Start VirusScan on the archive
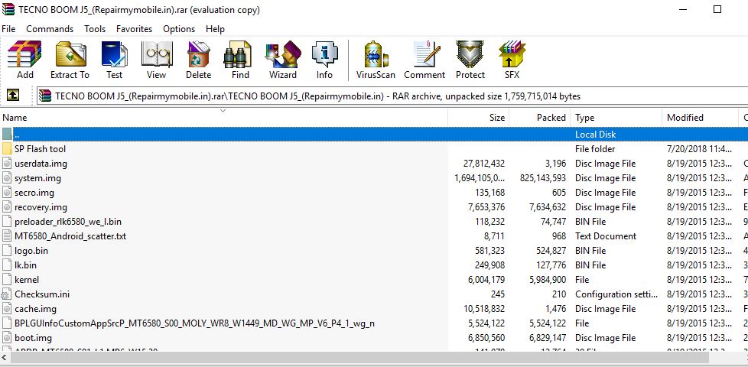Image resolution: width=748 pixels, height=367 pixels. [376, 60]
